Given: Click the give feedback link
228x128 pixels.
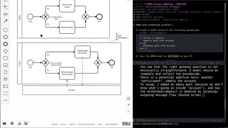Looking at the screenshot, I should [x=112, y=124].
